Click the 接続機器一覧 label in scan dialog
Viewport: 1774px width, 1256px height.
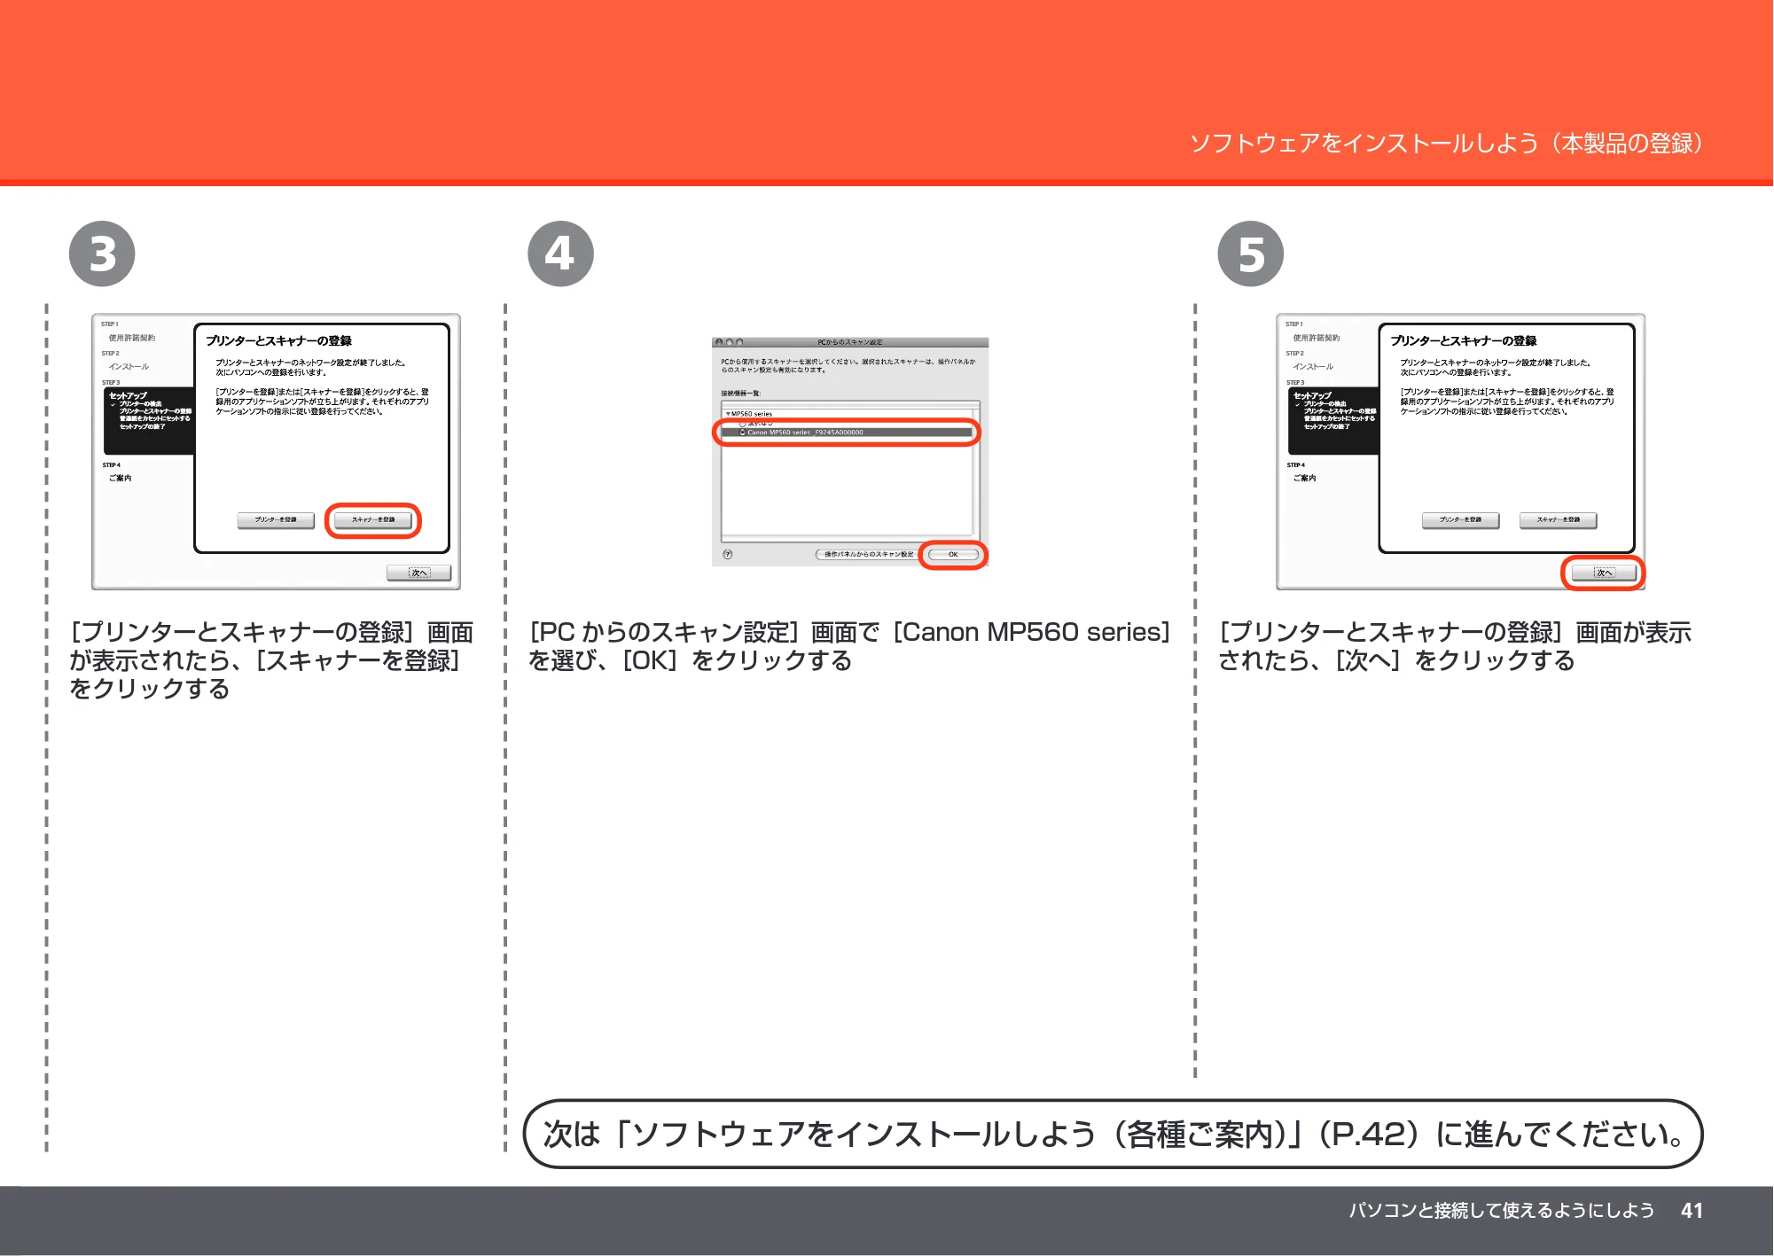pyautogui.click(x=740, y=394)
